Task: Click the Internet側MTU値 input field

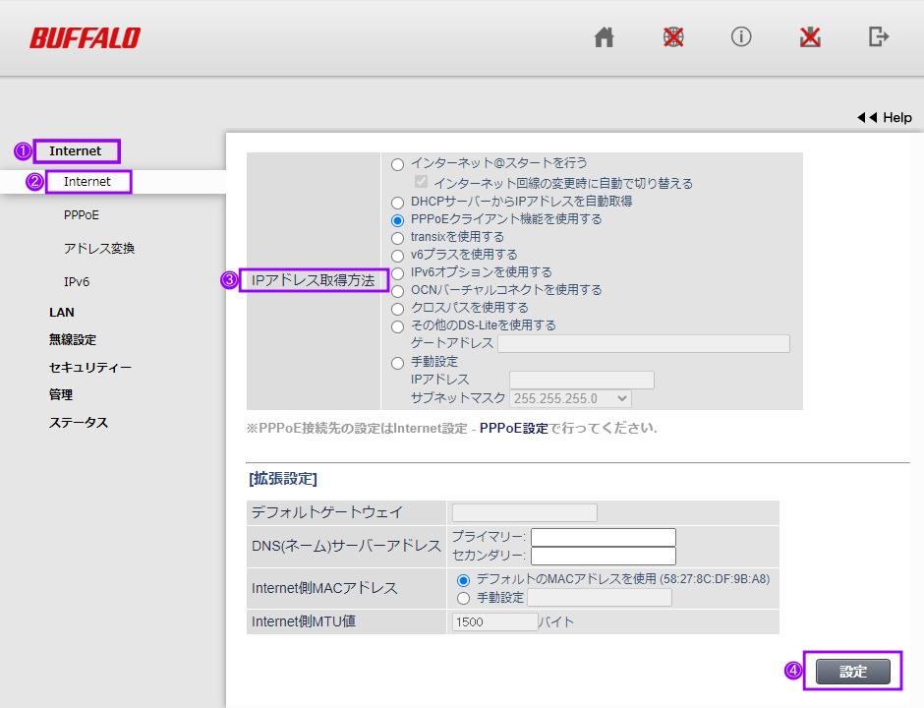Action: tap(495, 621)
